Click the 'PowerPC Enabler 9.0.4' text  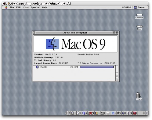point(88,55)
